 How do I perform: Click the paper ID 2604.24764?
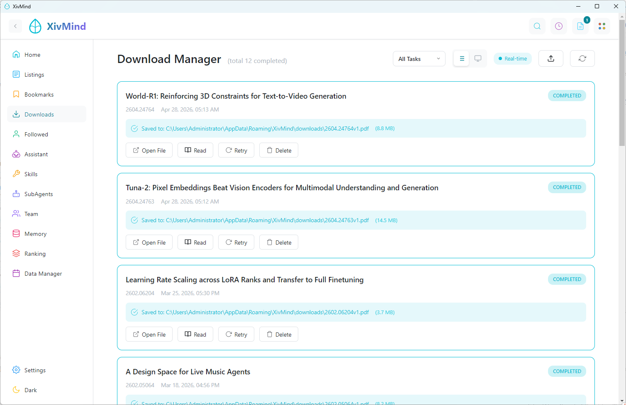(x=140, y=110)
